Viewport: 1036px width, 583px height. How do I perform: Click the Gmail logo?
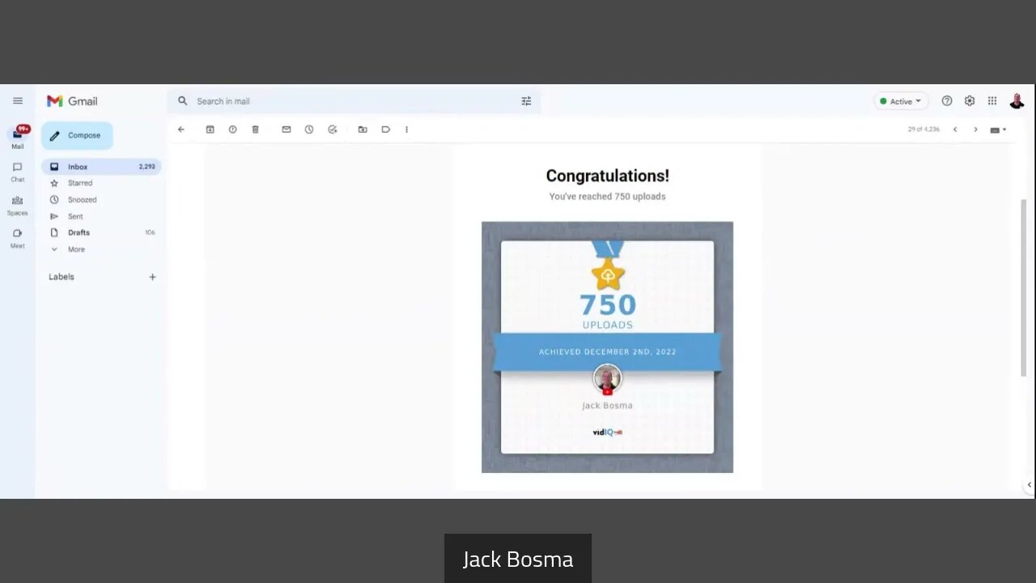click(72, 101)
